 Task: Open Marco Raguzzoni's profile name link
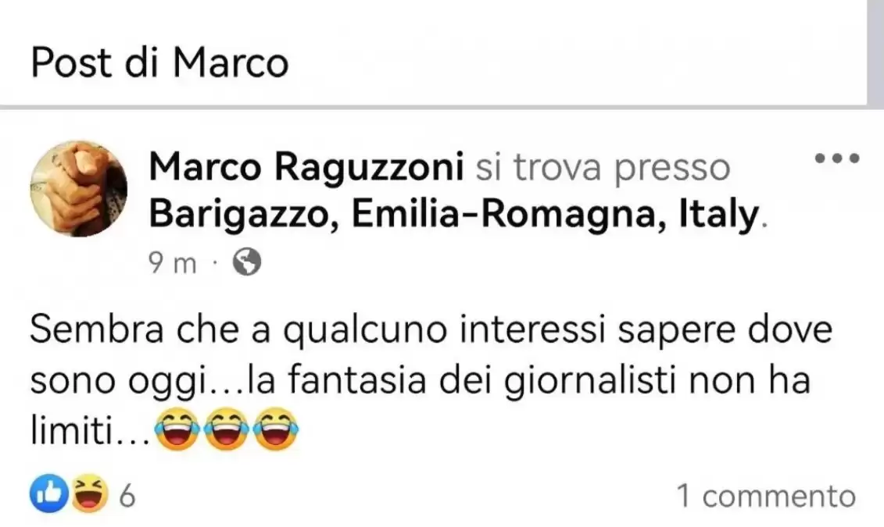(x=306, y=167)
